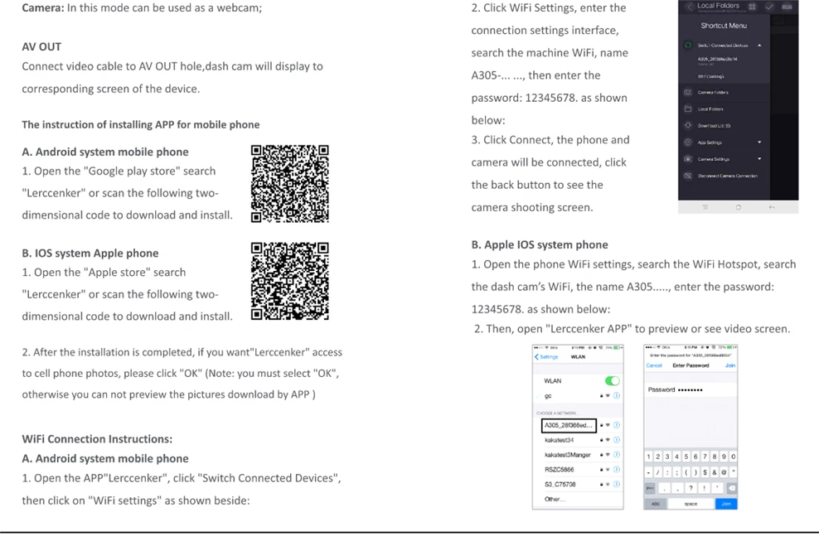The height and width of the screenshot is (541, 819).
Task: Tap the checkmark select icon in the header
Action: point(769,7)
